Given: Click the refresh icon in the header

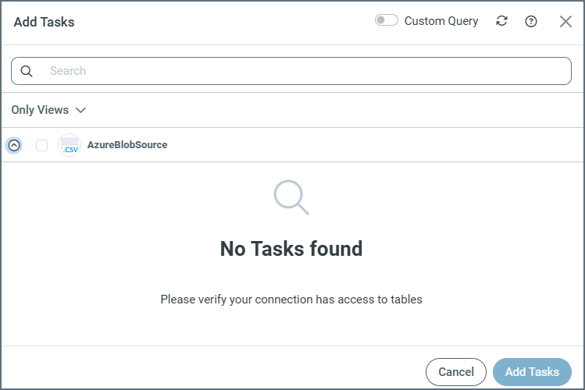Looking at the screenshot, I should (x=501, y=21).
